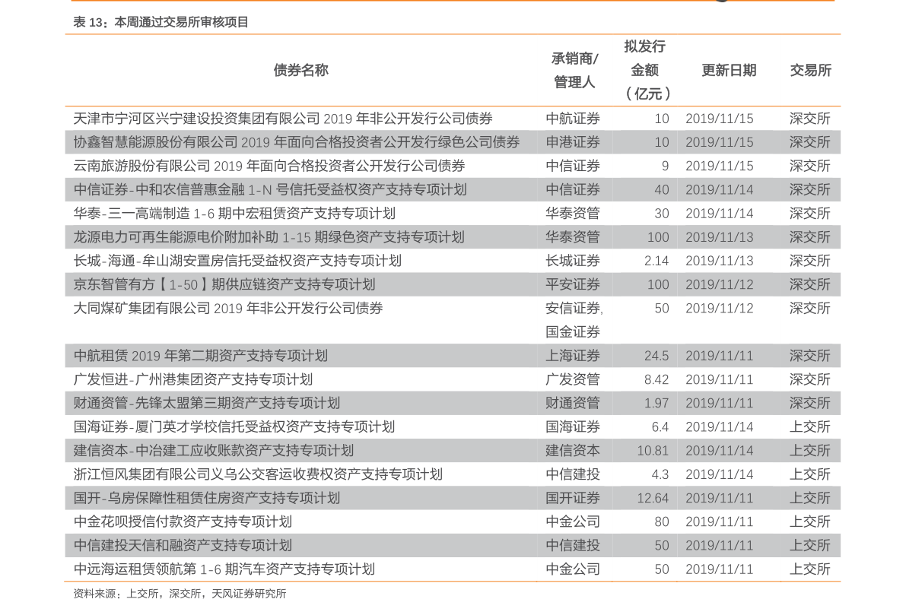Click the 京东智管有方 supply chain plan
Screen dimensions: 906x615
tap(224, 284)
